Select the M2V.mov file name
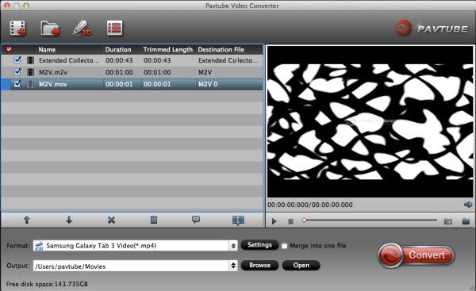Image resolution: width=476 pixels, height=291 pixels. (53, 84)
